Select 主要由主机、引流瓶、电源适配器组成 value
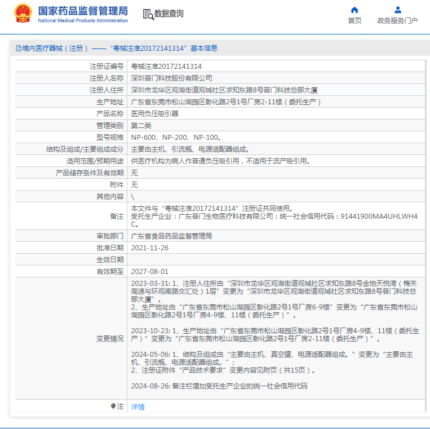430x429 pixels. (190, 149)
